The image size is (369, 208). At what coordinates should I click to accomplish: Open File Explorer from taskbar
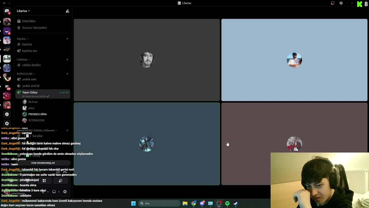pyautogui.click(x=185, y=203)
